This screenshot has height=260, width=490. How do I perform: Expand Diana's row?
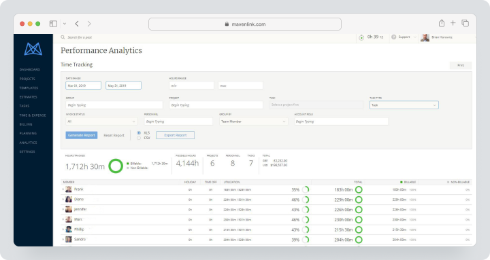pyautogui.click(x=63, y=199)
